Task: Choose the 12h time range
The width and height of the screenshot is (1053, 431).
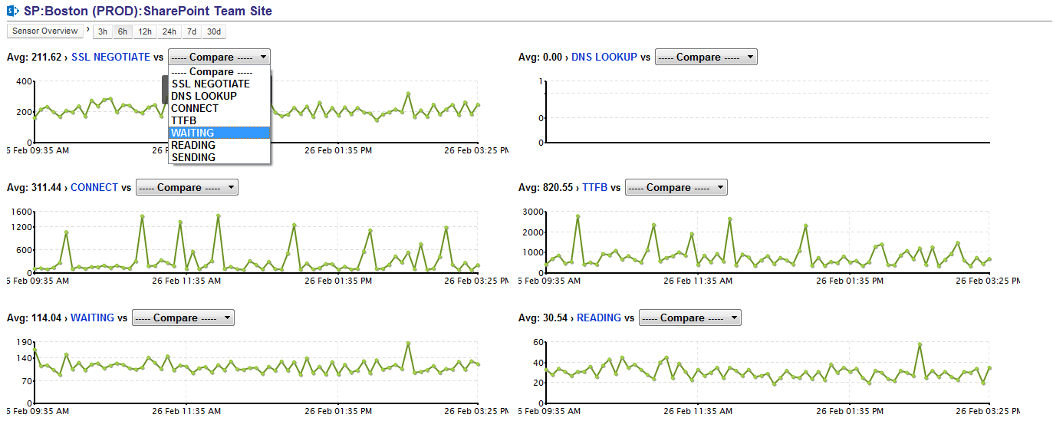Action: 145,31
